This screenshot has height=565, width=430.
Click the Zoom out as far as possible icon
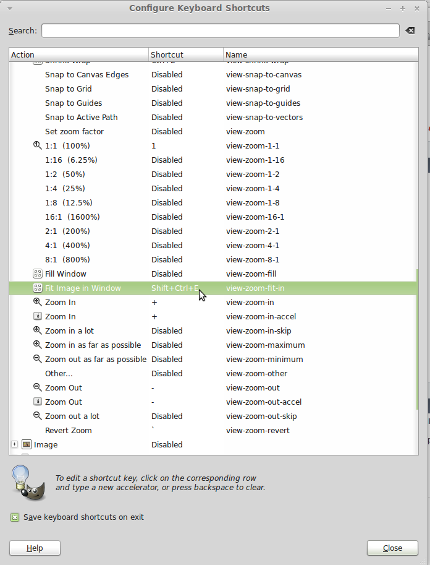pyautogui.click(x=38, y=359)
